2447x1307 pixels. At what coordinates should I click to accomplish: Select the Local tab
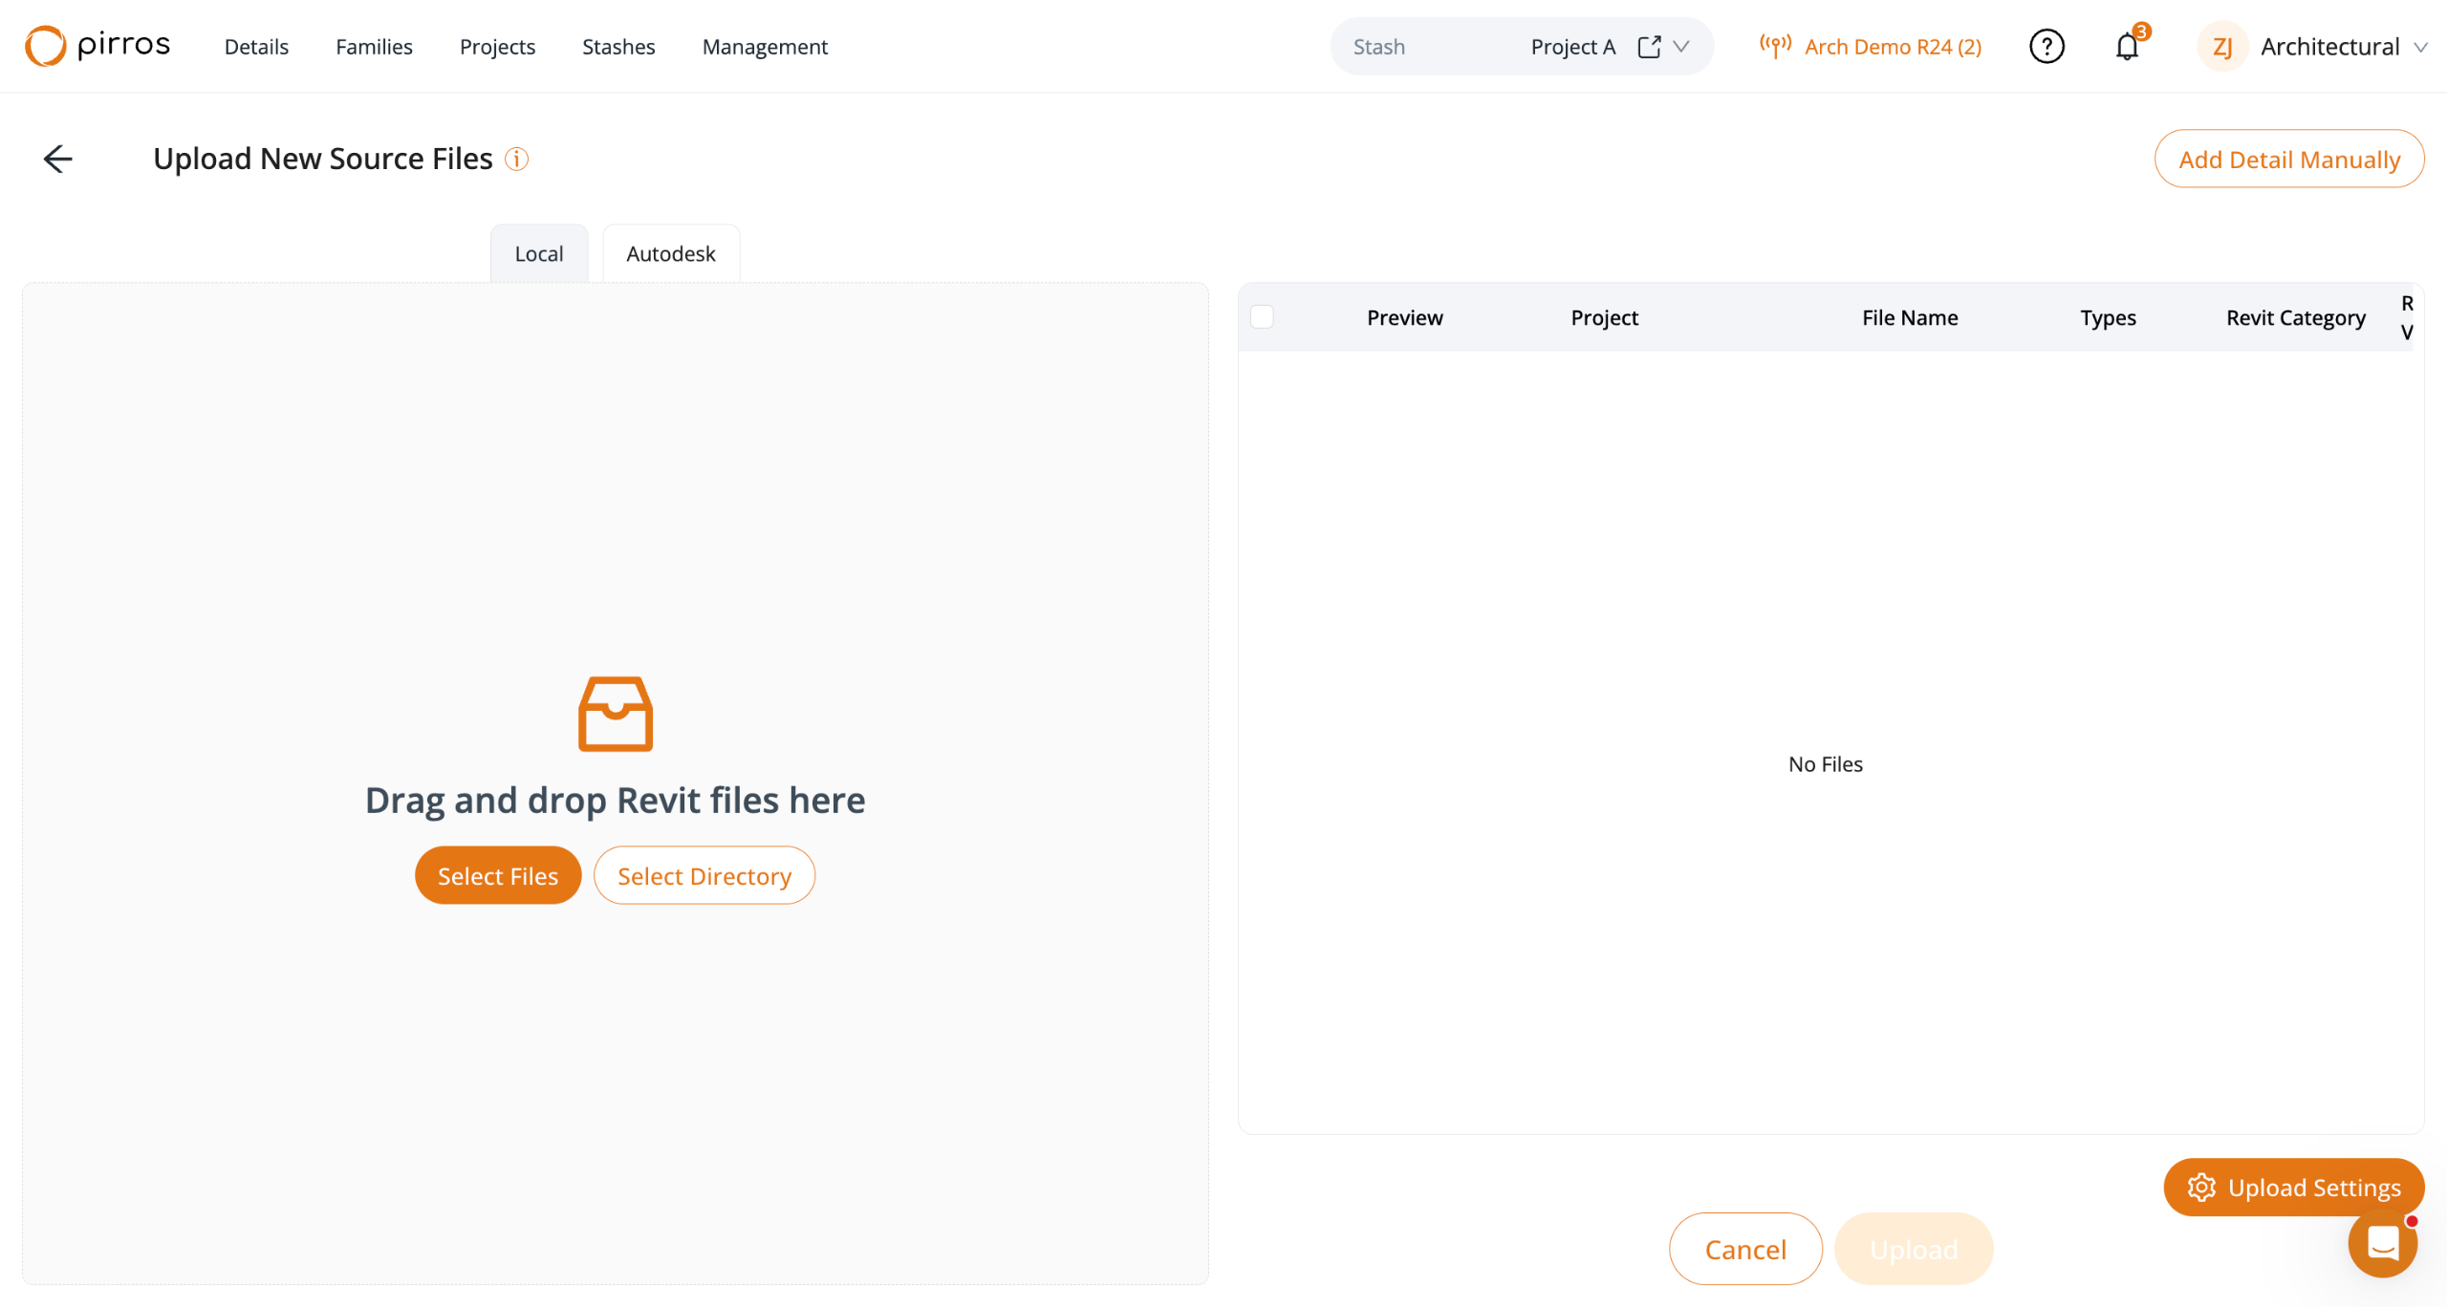538,254
